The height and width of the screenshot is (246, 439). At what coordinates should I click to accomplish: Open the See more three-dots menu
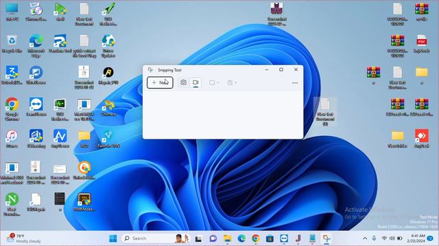click(295, 83)
